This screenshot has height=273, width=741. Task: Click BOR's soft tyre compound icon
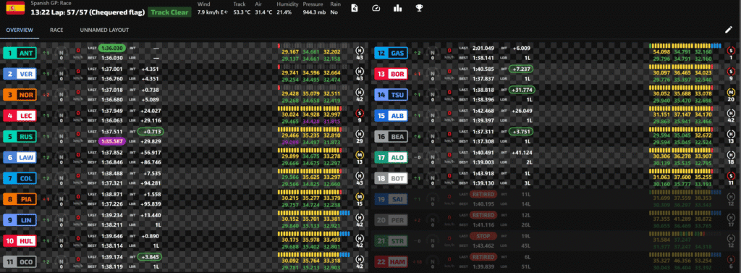click(731, 72)
